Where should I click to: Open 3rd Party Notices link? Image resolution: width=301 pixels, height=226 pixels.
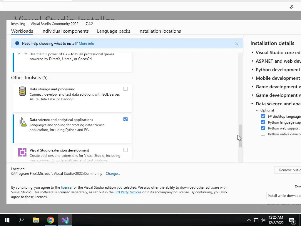point(128,192)
